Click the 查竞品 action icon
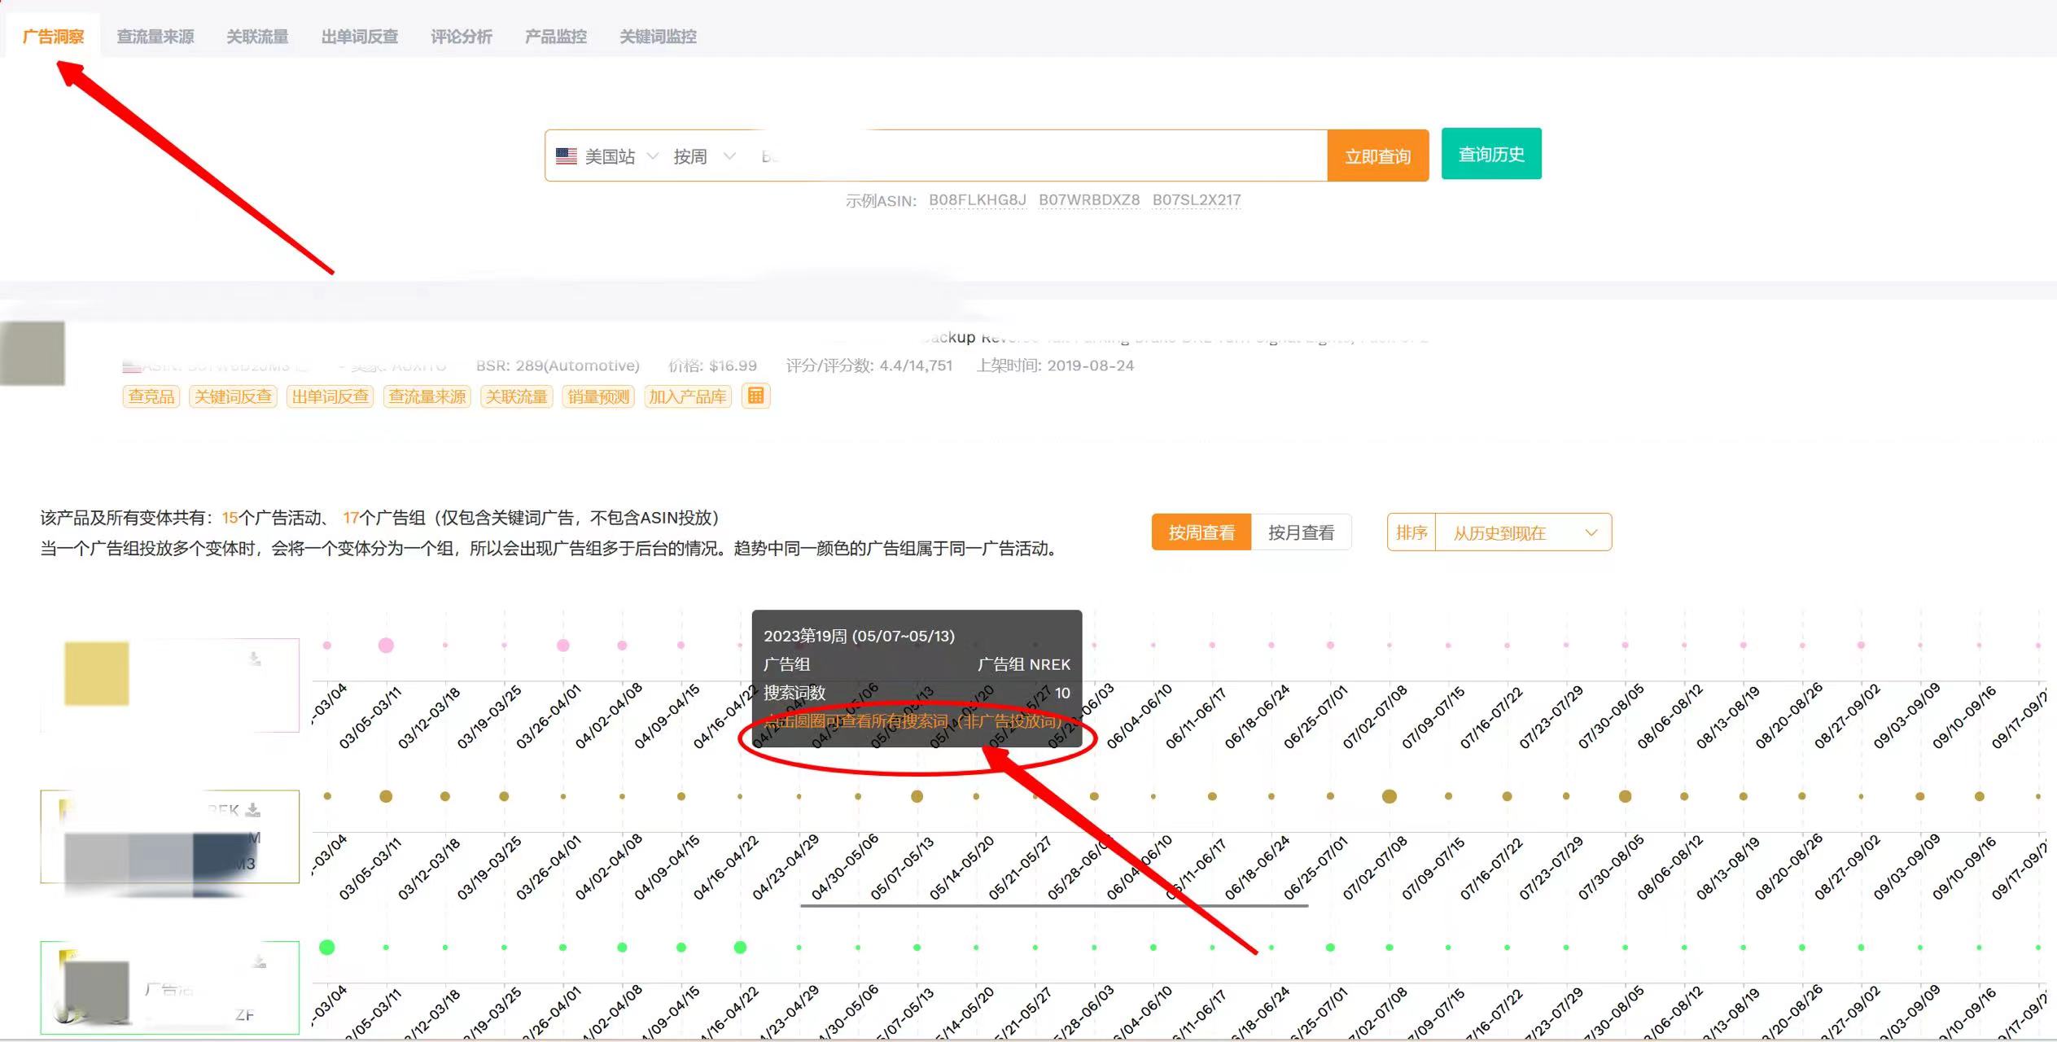Screen dimensions: 2057x1042 pyautogui.click(x=150, y=396)
